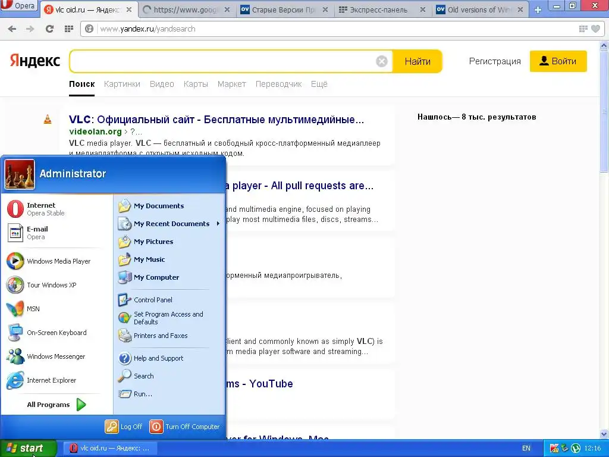Launch Internet Explorer
This screenshot has width=609, height=457.
[x=58, y=380]
